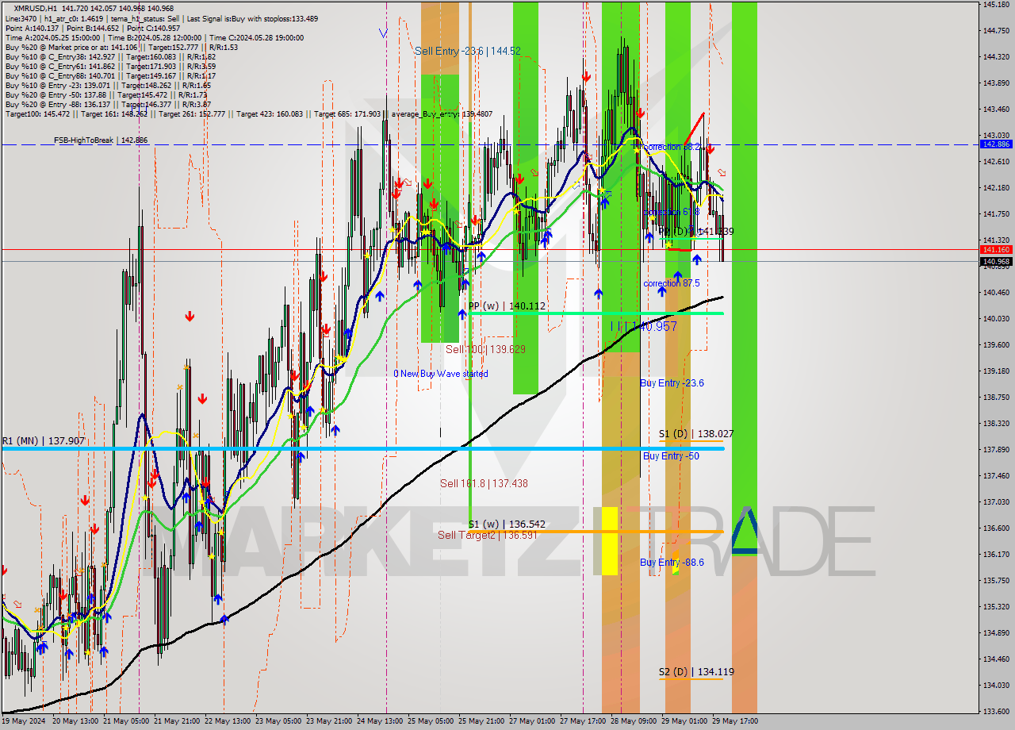Select the correction 87.5 label
Viewport: 1015px width, 730px height.
[x=672, y=283]
